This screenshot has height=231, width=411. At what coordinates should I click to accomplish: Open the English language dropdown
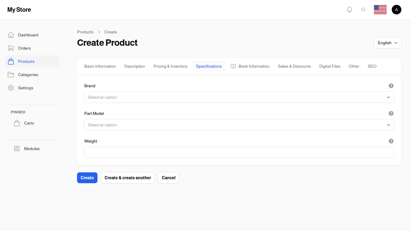388,42
